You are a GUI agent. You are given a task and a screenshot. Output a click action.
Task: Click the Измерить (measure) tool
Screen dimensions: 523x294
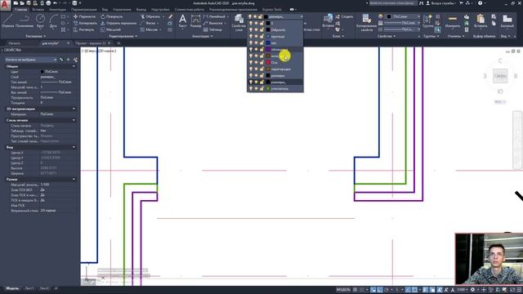click(x=452, y=20)
